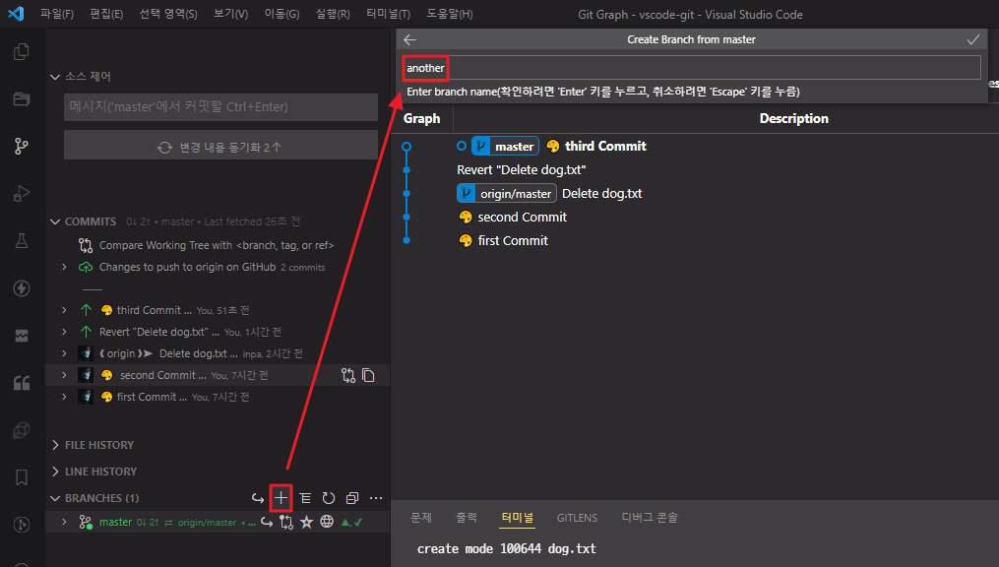Copy SHA icon on second Commit row
This screenshot has height=567, width=999.
point(368,375)
